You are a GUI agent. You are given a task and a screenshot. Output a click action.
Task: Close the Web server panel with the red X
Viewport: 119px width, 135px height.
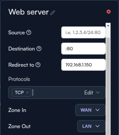[x=108, y=12]
